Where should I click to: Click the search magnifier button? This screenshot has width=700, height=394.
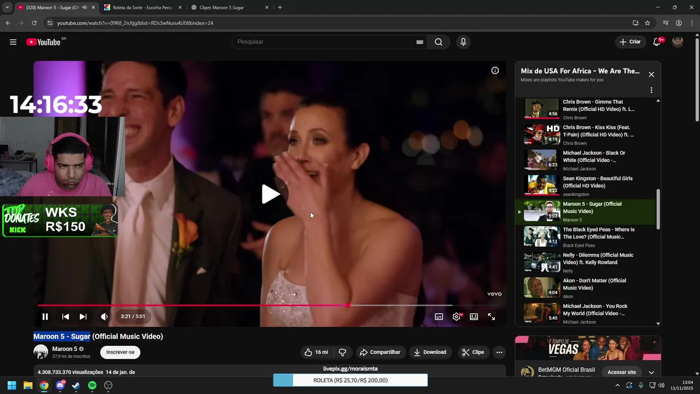click(x=439, y=42)
